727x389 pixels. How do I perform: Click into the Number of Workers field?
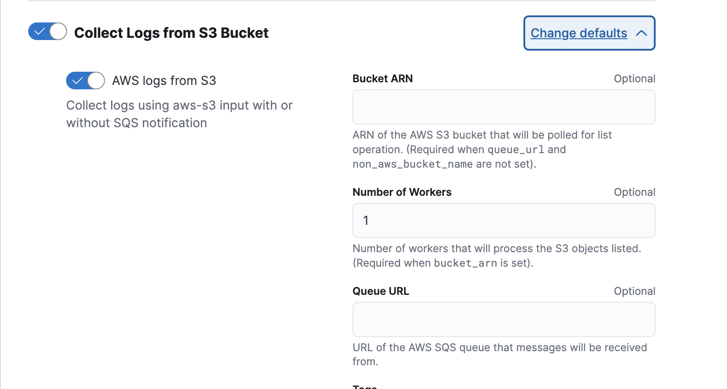pyautogui.click(x=504, y=220)
